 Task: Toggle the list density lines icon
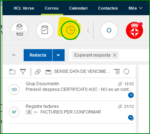(x=117, y=71)
